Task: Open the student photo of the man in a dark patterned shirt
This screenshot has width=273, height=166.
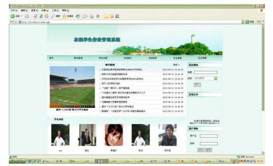Action: (x=168, y=135)
